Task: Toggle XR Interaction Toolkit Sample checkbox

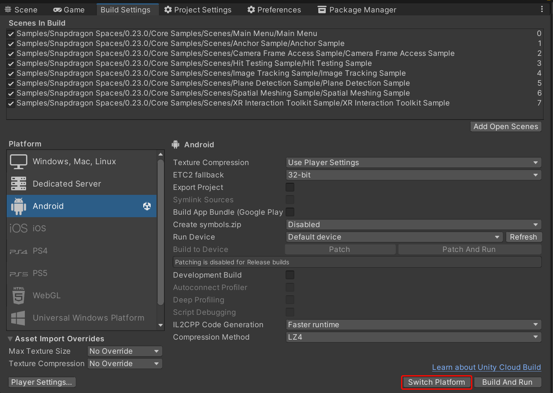Action: tap(11, 103)
